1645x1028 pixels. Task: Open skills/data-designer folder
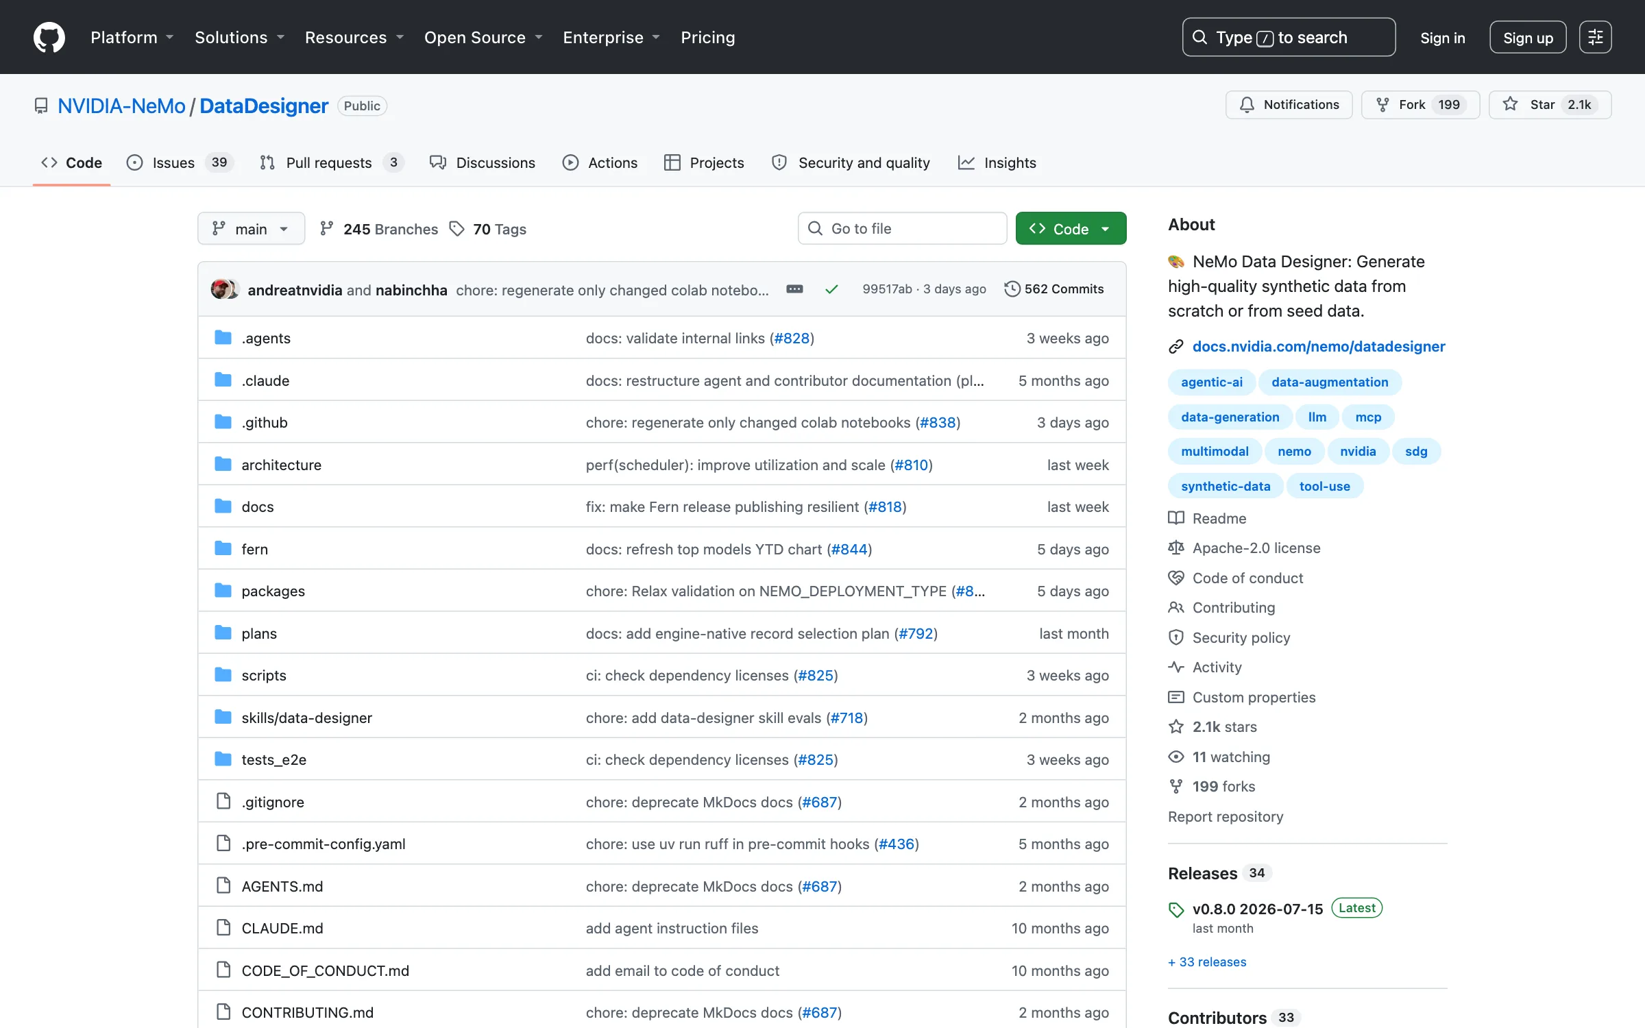(306, 718)
